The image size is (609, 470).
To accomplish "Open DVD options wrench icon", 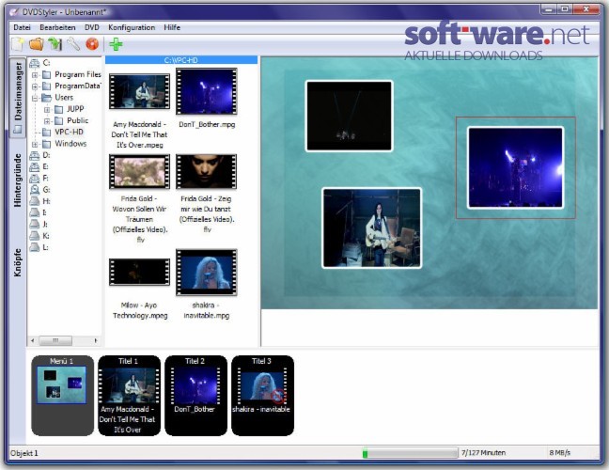I will point(73,44).
